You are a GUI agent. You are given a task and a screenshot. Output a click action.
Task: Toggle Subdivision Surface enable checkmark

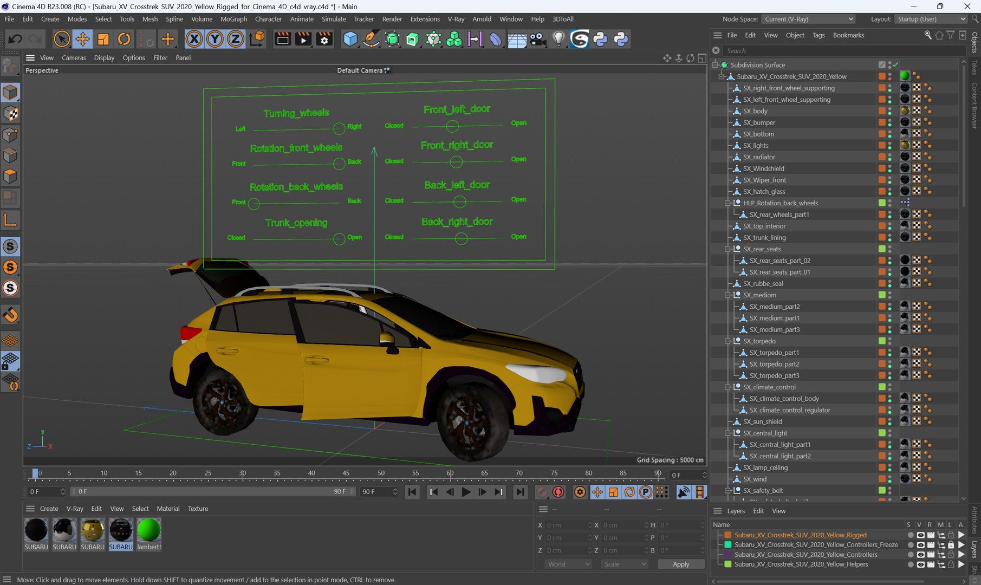tap(896, 65)
